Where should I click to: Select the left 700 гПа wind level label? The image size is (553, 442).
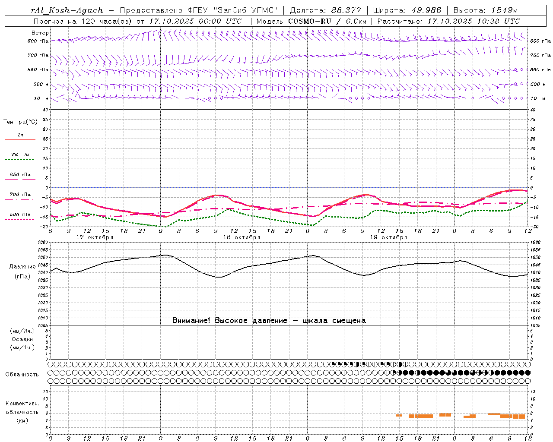(x=38, y=55)
